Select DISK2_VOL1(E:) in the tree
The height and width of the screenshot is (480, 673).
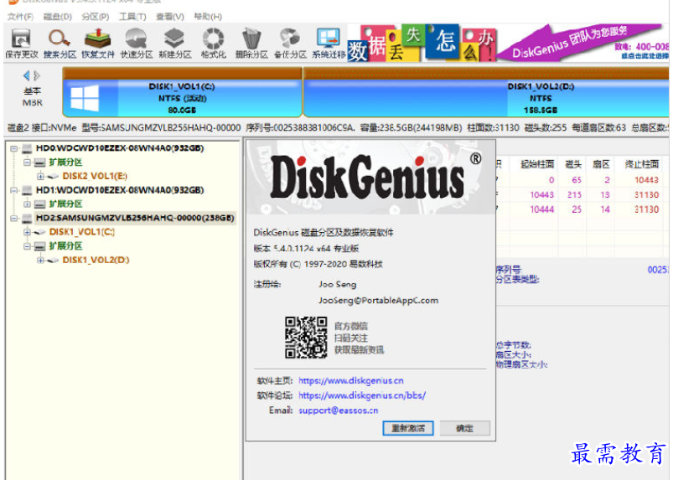(x=95, y=176)
